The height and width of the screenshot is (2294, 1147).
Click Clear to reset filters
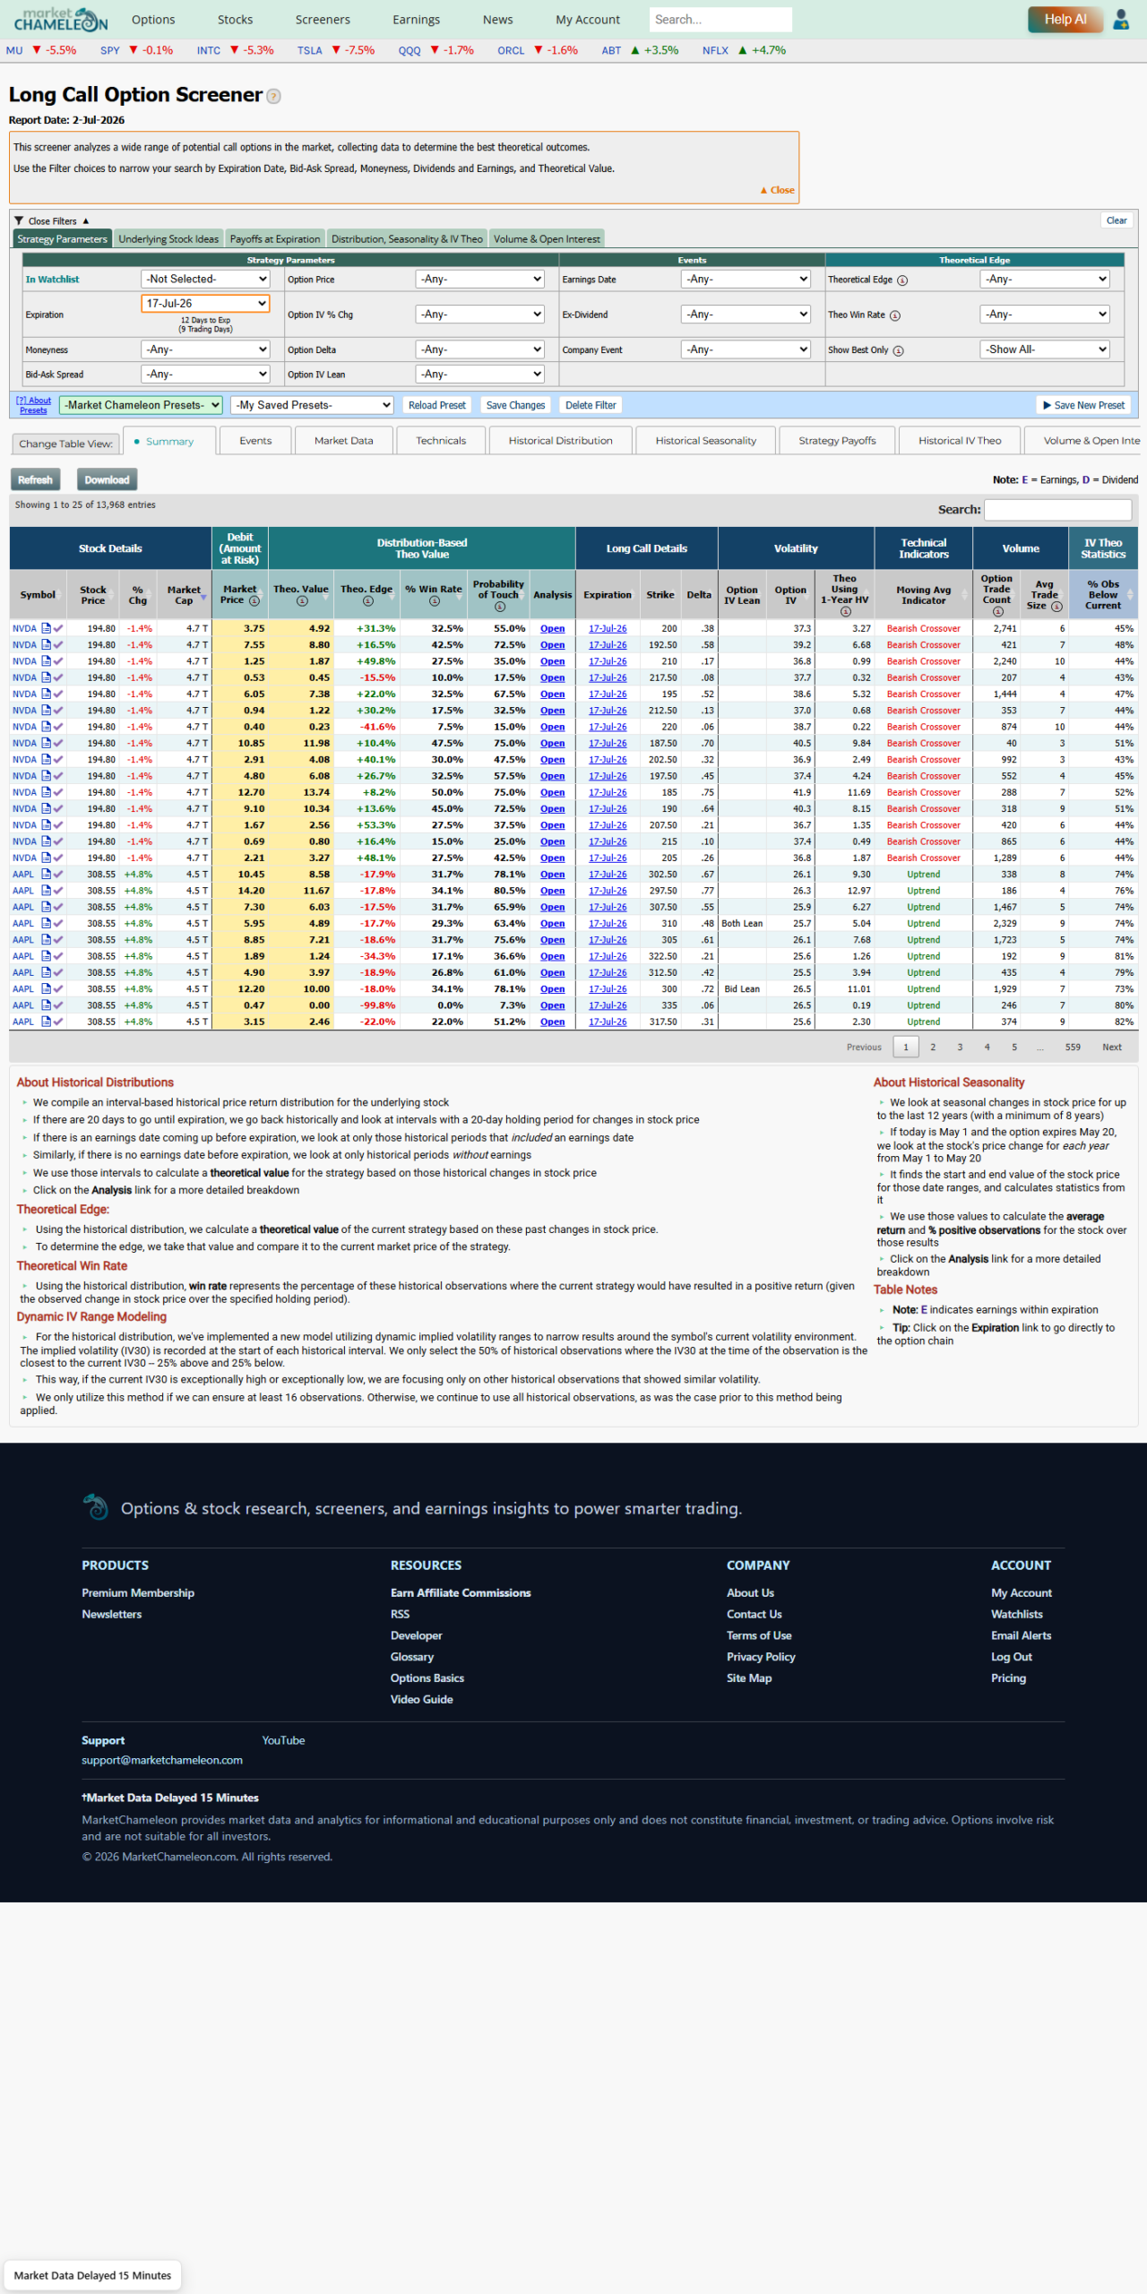1117,220
